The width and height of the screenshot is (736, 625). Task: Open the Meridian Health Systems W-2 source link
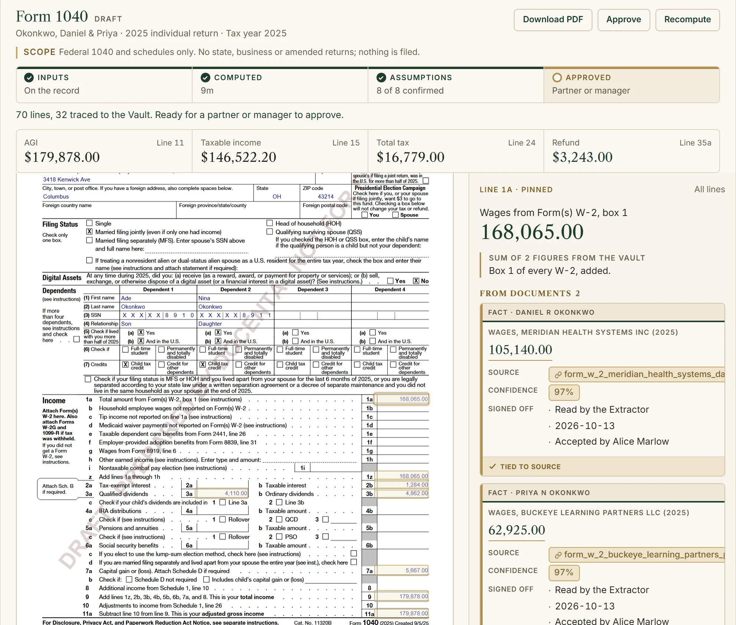[637, 374]
